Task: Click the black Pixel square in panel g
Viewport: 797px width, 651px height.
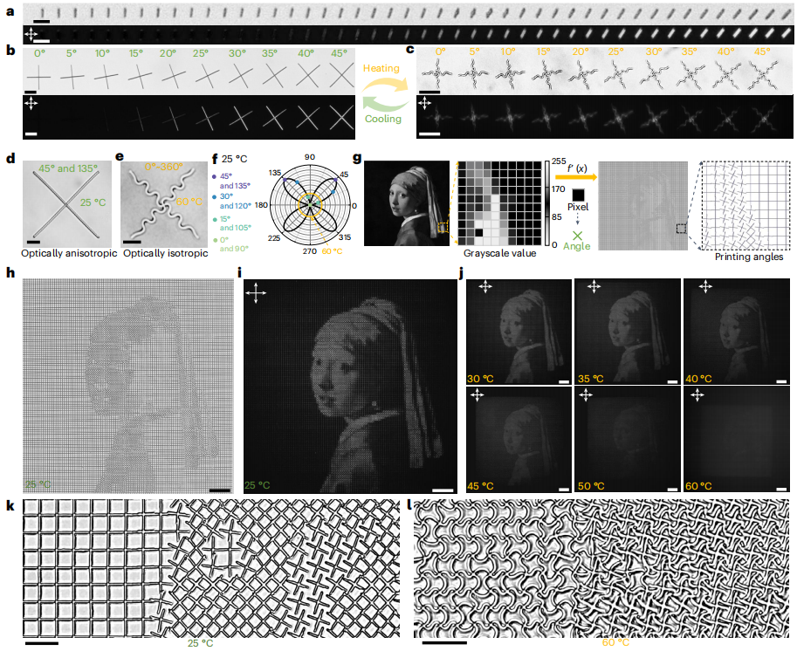Action: pos(578,195)
